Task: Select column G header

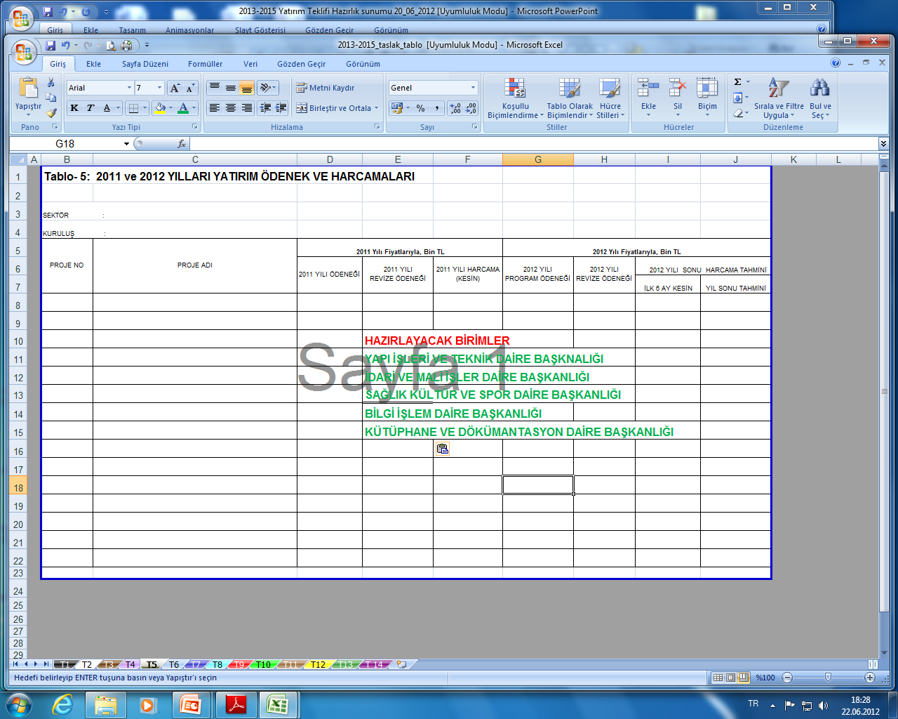Action: click(x=538, y=159)
